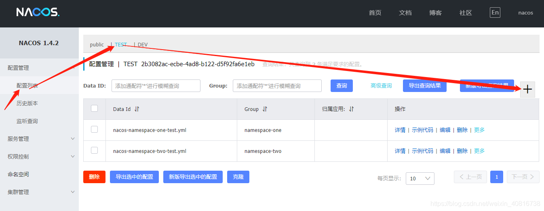544x211 pixels.
Task: Collapse the 配置管理 sidebar menu
Action: pos(39,68)
